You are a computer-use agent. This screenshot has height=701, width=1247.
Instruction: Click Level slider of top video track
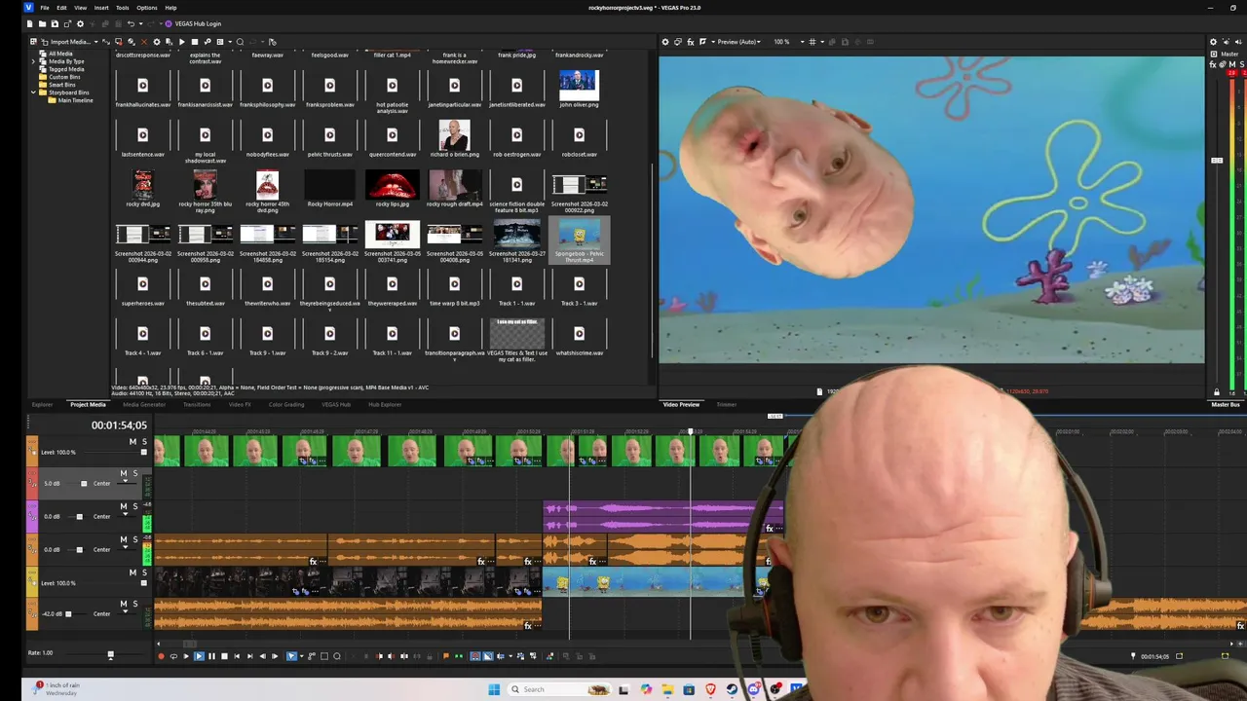pyautogui.click(x=144, y=452)
